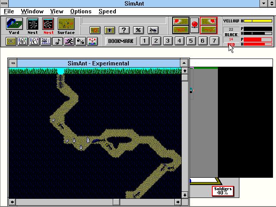Click the yellow ant health bar
Screen dimensions: 276x207
click(258, 21)
